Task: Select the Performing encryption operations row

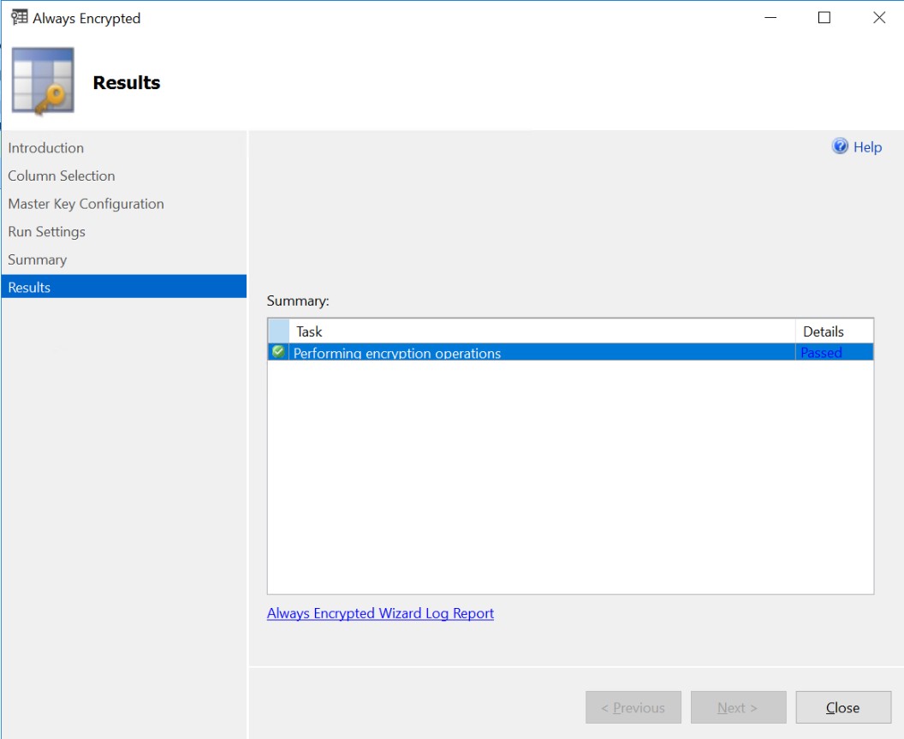Action: (570, 352)
